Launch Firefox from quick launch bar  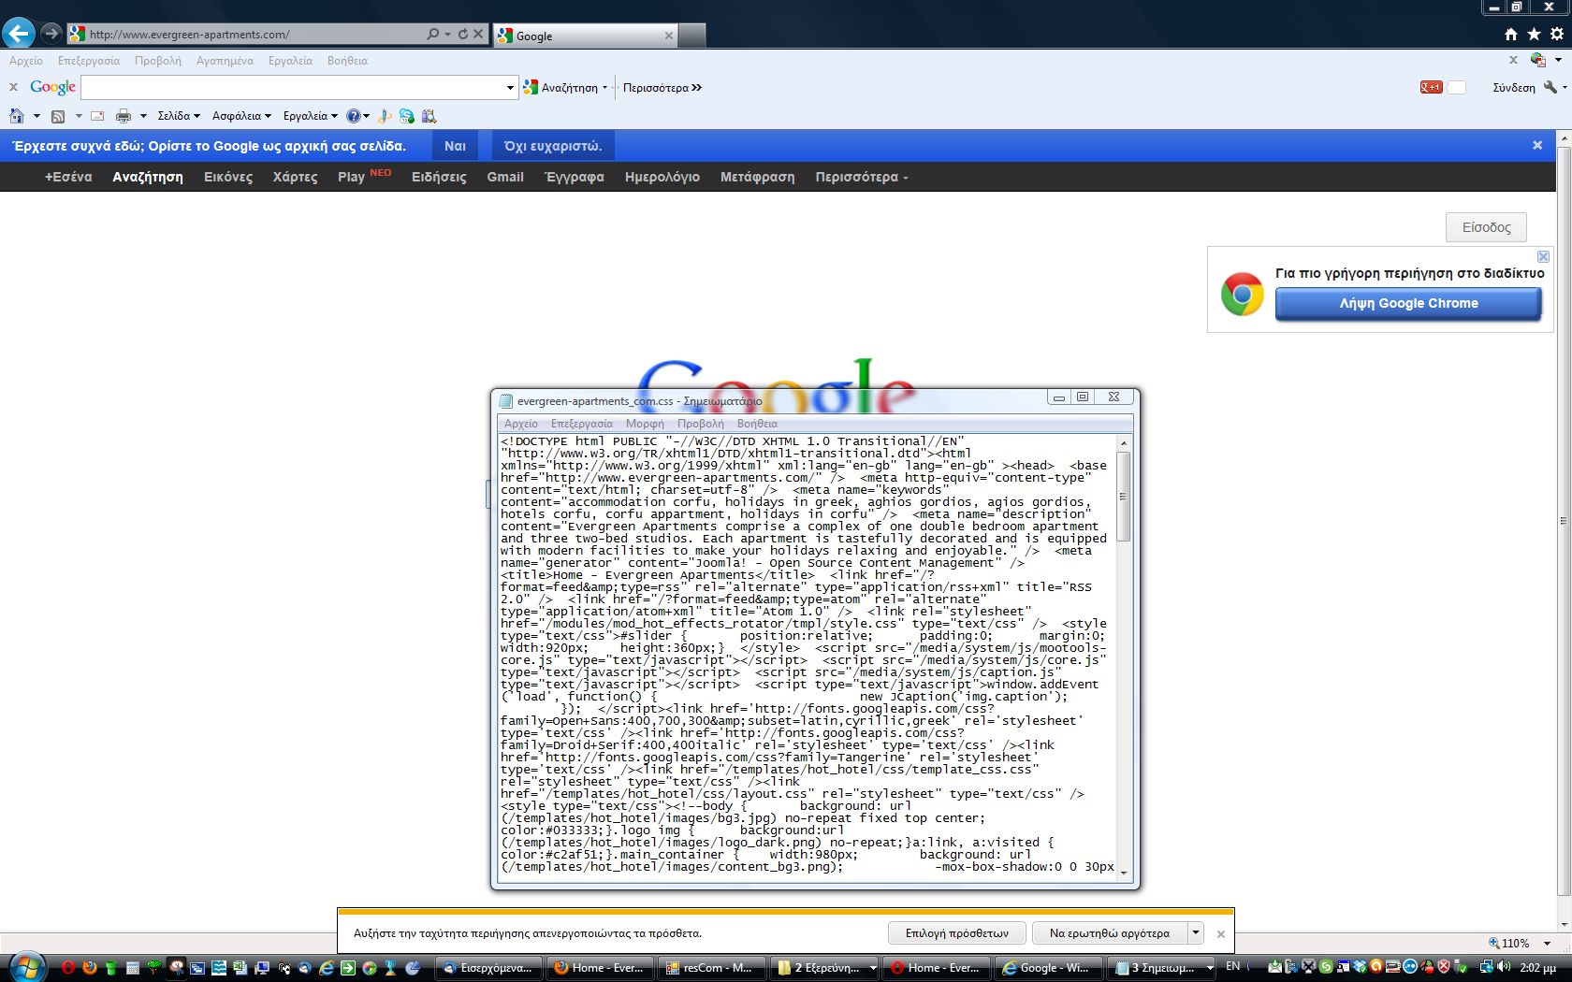point(89,968)
